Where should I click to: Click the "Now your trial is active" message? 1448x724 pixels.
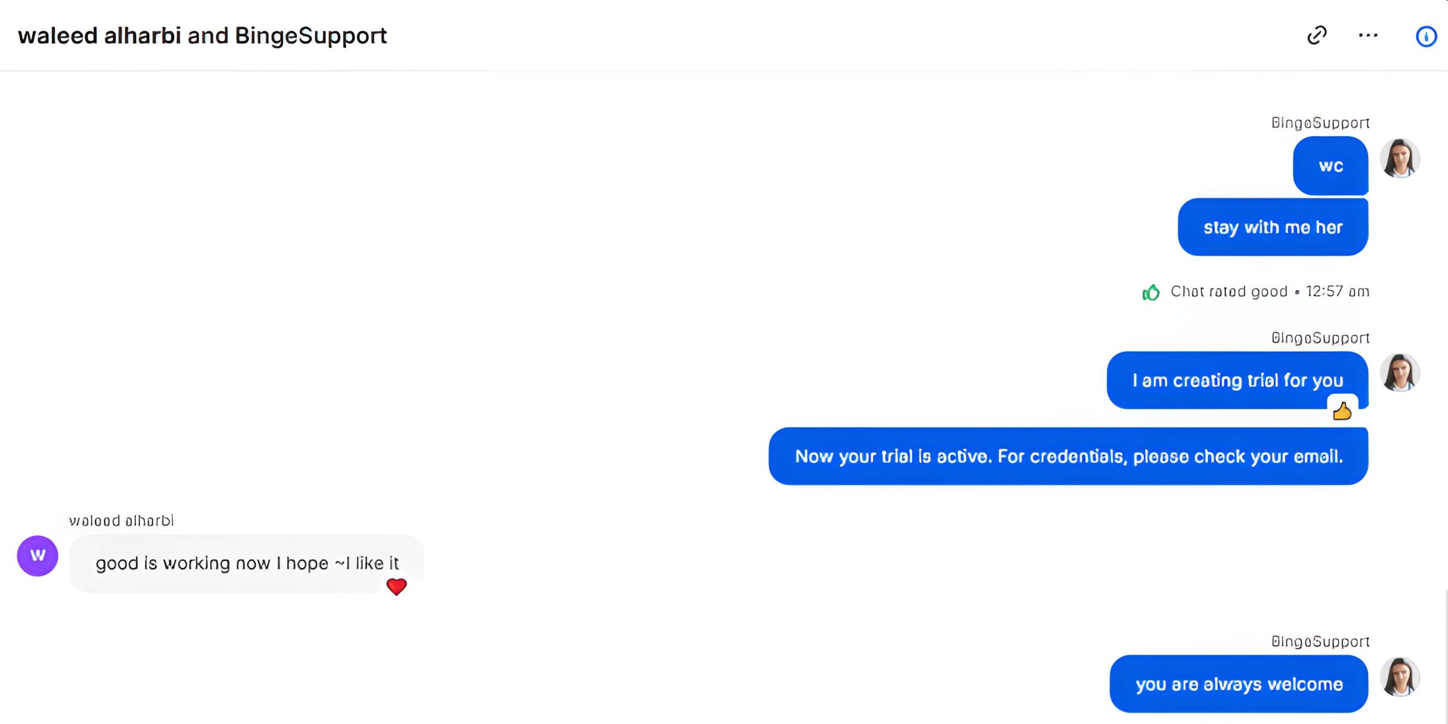point(1068,456)
